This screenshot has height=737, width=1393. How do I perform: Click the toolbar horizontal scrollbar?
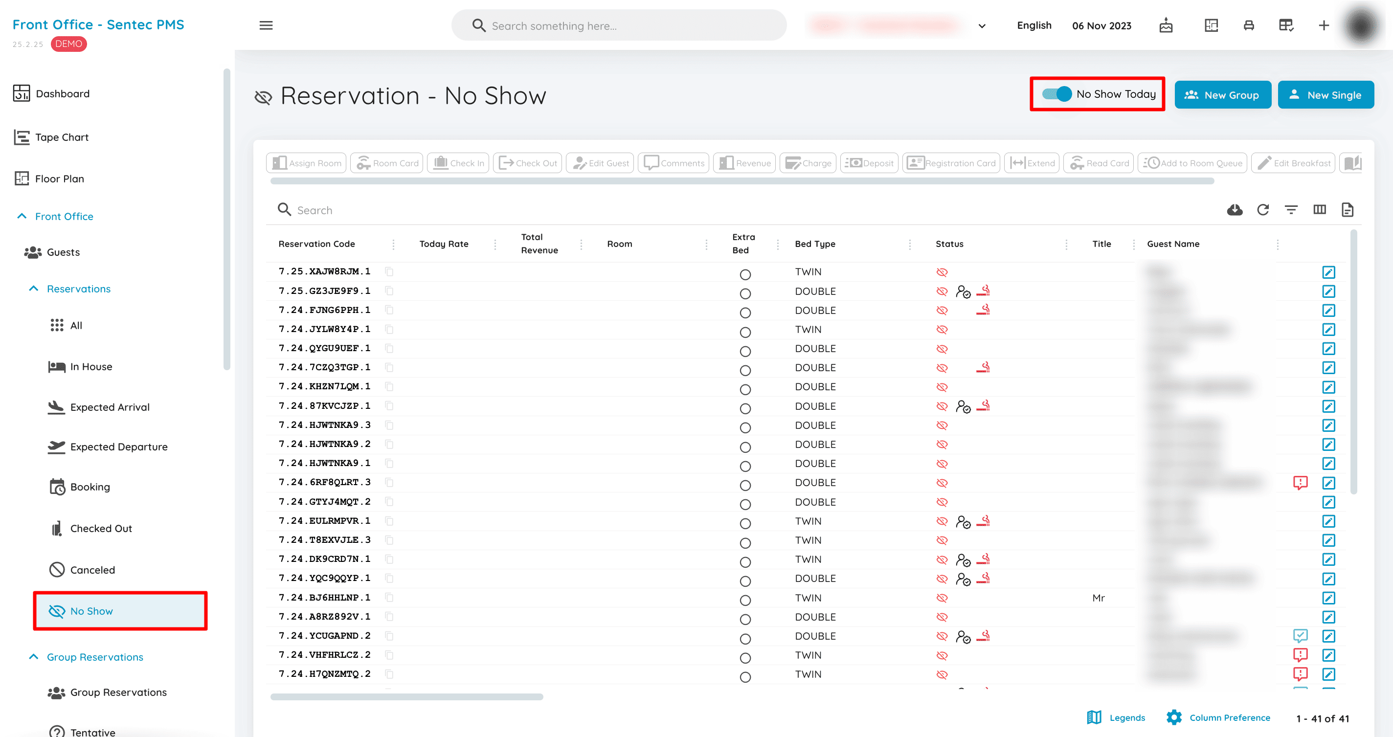tap(742, 181)
